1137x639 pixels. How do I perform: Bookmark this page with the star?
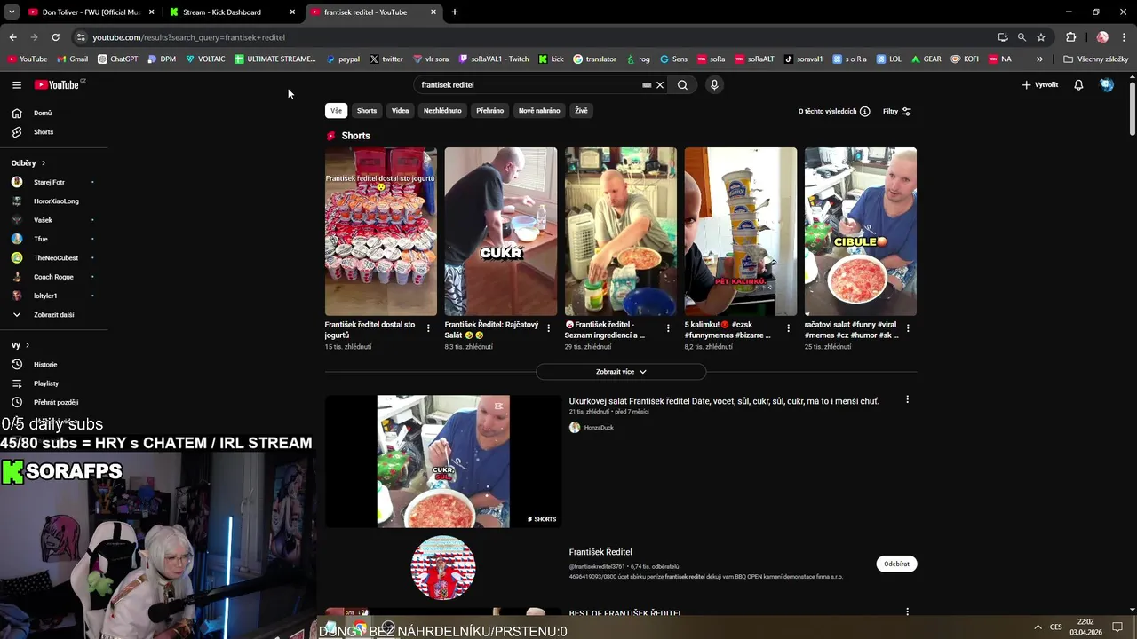pyautogui.click(x=1041, y=37)
